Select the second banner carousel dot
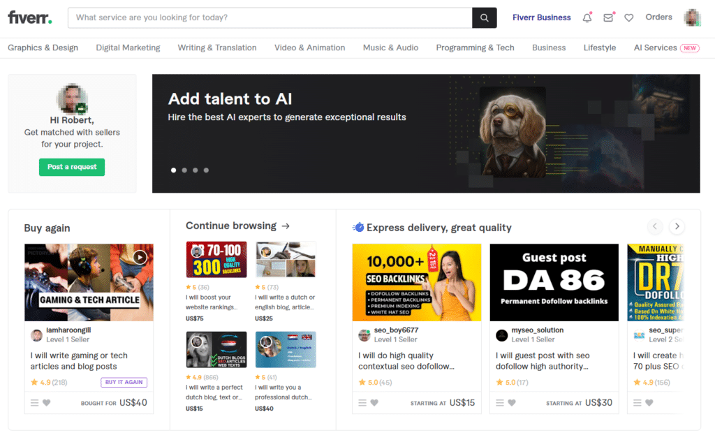The height and width of the screenshot is (433, 715). [x=184, y=170]
